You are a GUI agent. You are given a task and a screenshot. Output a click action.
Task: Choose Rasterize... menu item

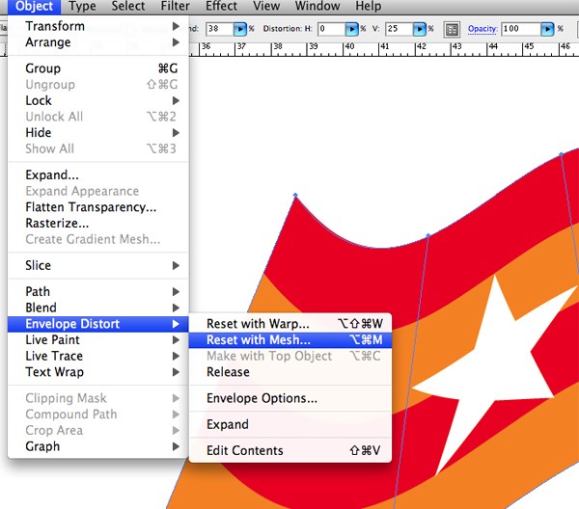[98, 223]
